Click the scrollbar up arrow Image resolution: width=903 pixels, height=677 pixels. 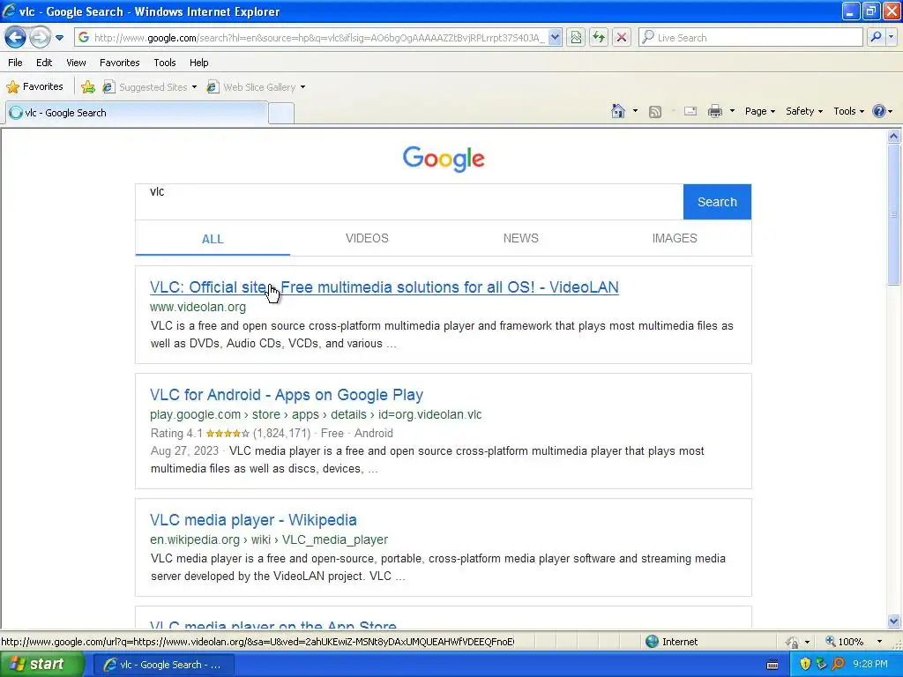894,136
